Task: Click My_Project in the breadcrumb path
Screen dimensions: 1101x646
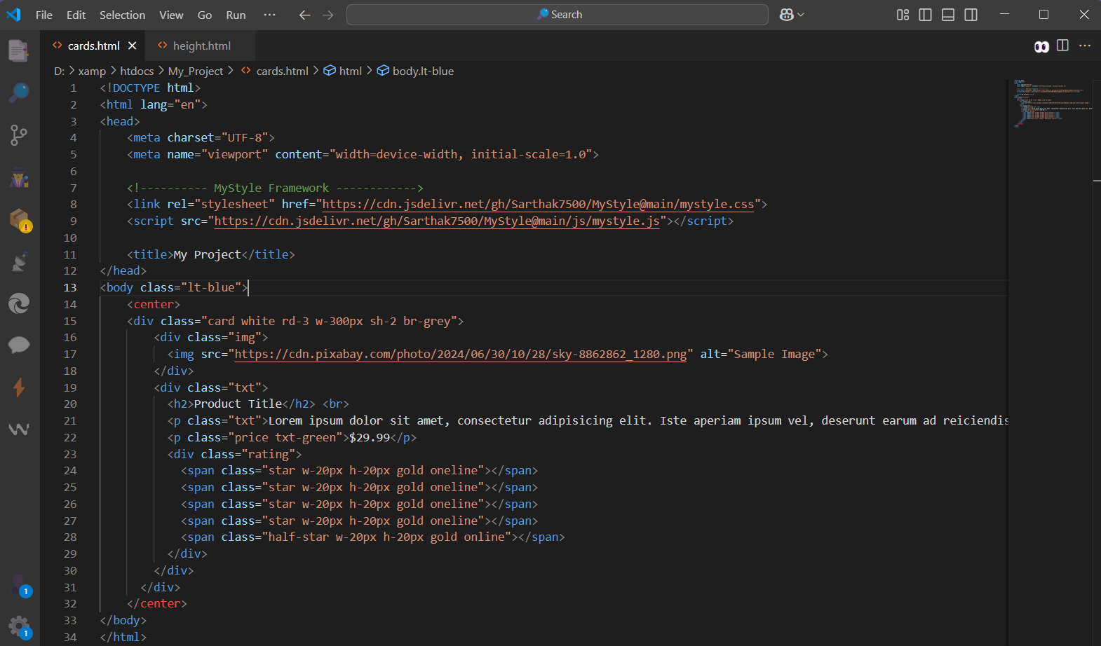Action: point(195,71)
